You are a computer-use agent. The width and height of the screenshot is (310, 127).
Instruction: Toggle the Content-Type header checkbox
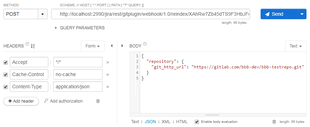coord(6,87)
